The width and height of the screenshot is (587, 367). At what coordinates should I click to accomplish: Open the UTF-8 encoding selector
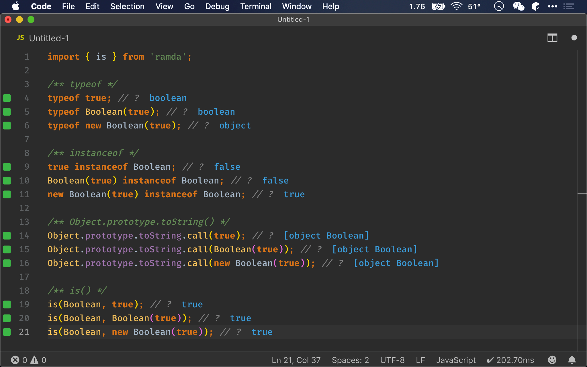(392, 360)
